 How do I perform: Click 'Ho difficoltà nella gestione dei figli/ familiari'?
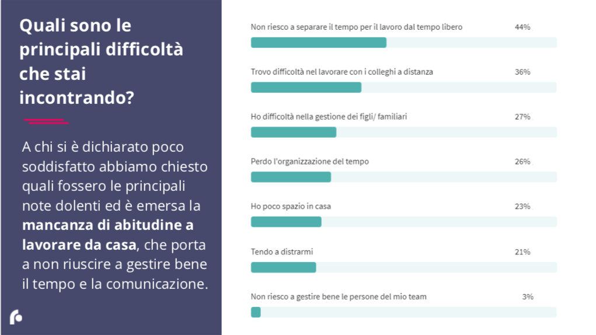click(x=329, y=117)
